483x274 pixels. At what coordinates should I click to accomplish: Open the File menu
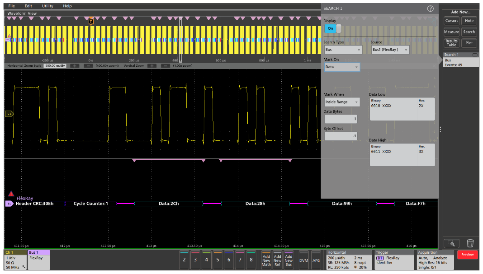(x=11, y=6)
